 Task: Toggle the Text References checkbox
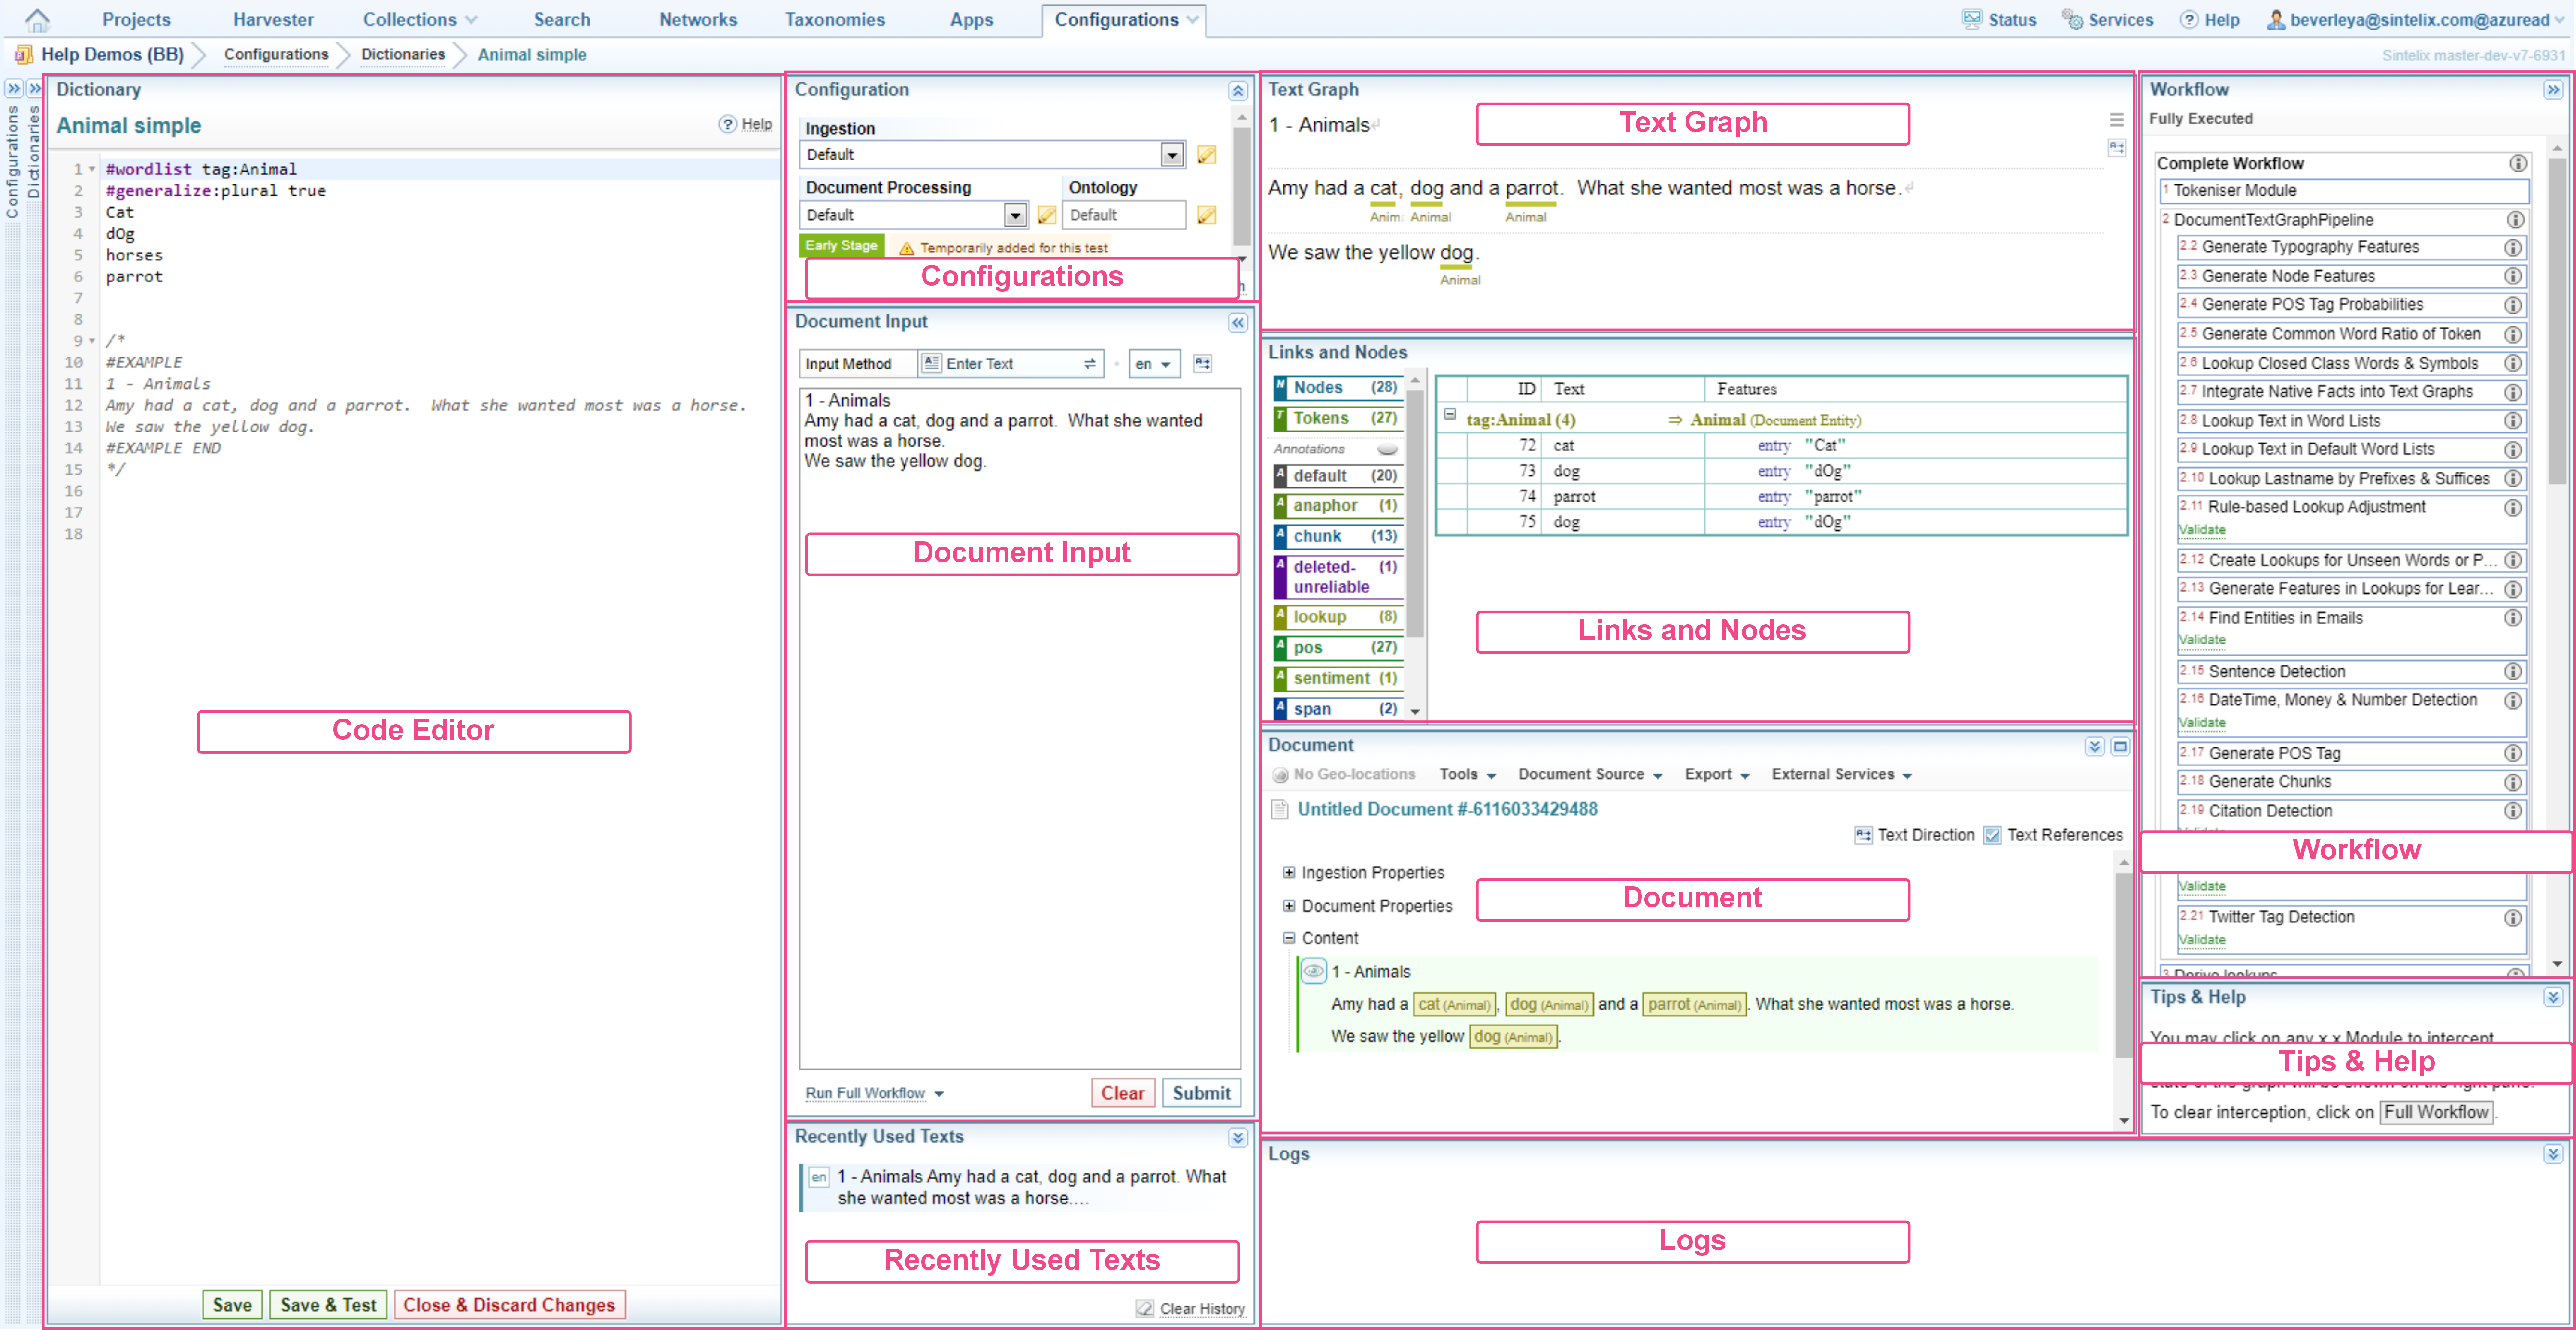click(x=1992, y=835)
